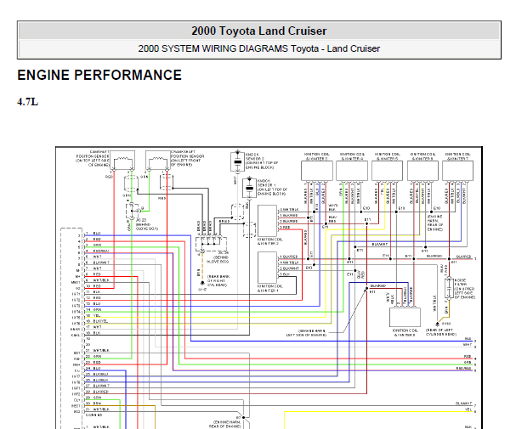The image size is (516, 429).
Task: Click the Ignition Coil & Igniter 7 box
Action: (457, 171)
